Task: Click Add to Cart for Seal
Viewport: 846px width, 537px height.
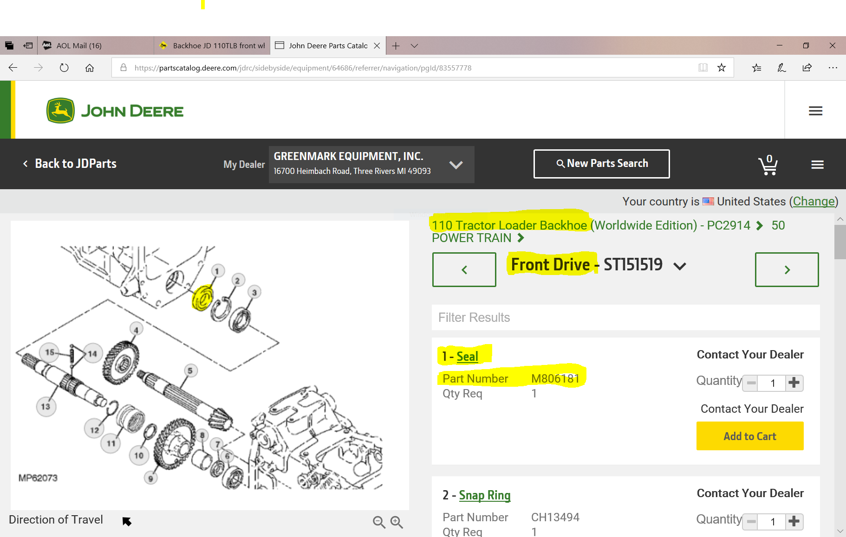Action: click(750, 436)
